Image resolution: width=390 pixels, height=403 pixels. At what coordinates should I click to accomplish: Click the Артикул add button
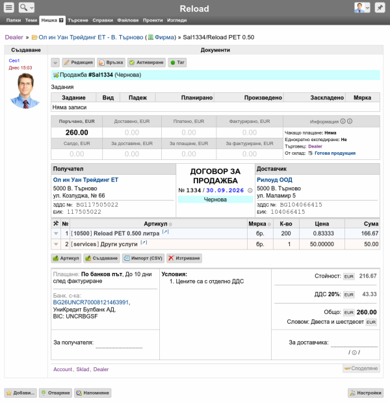click(x=66, y=258)
